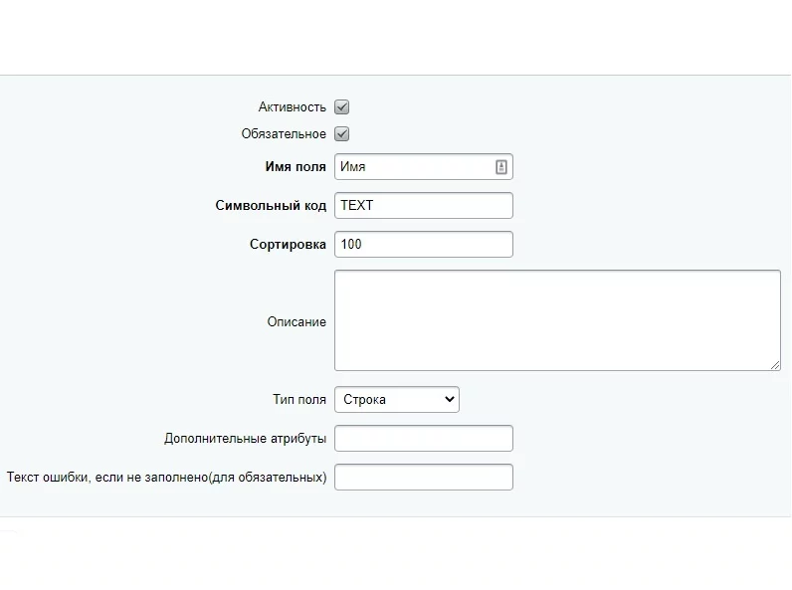The height and width of the screenshot is (590, 792).
Task: Click the Описание label
Action: click(296, 321)
